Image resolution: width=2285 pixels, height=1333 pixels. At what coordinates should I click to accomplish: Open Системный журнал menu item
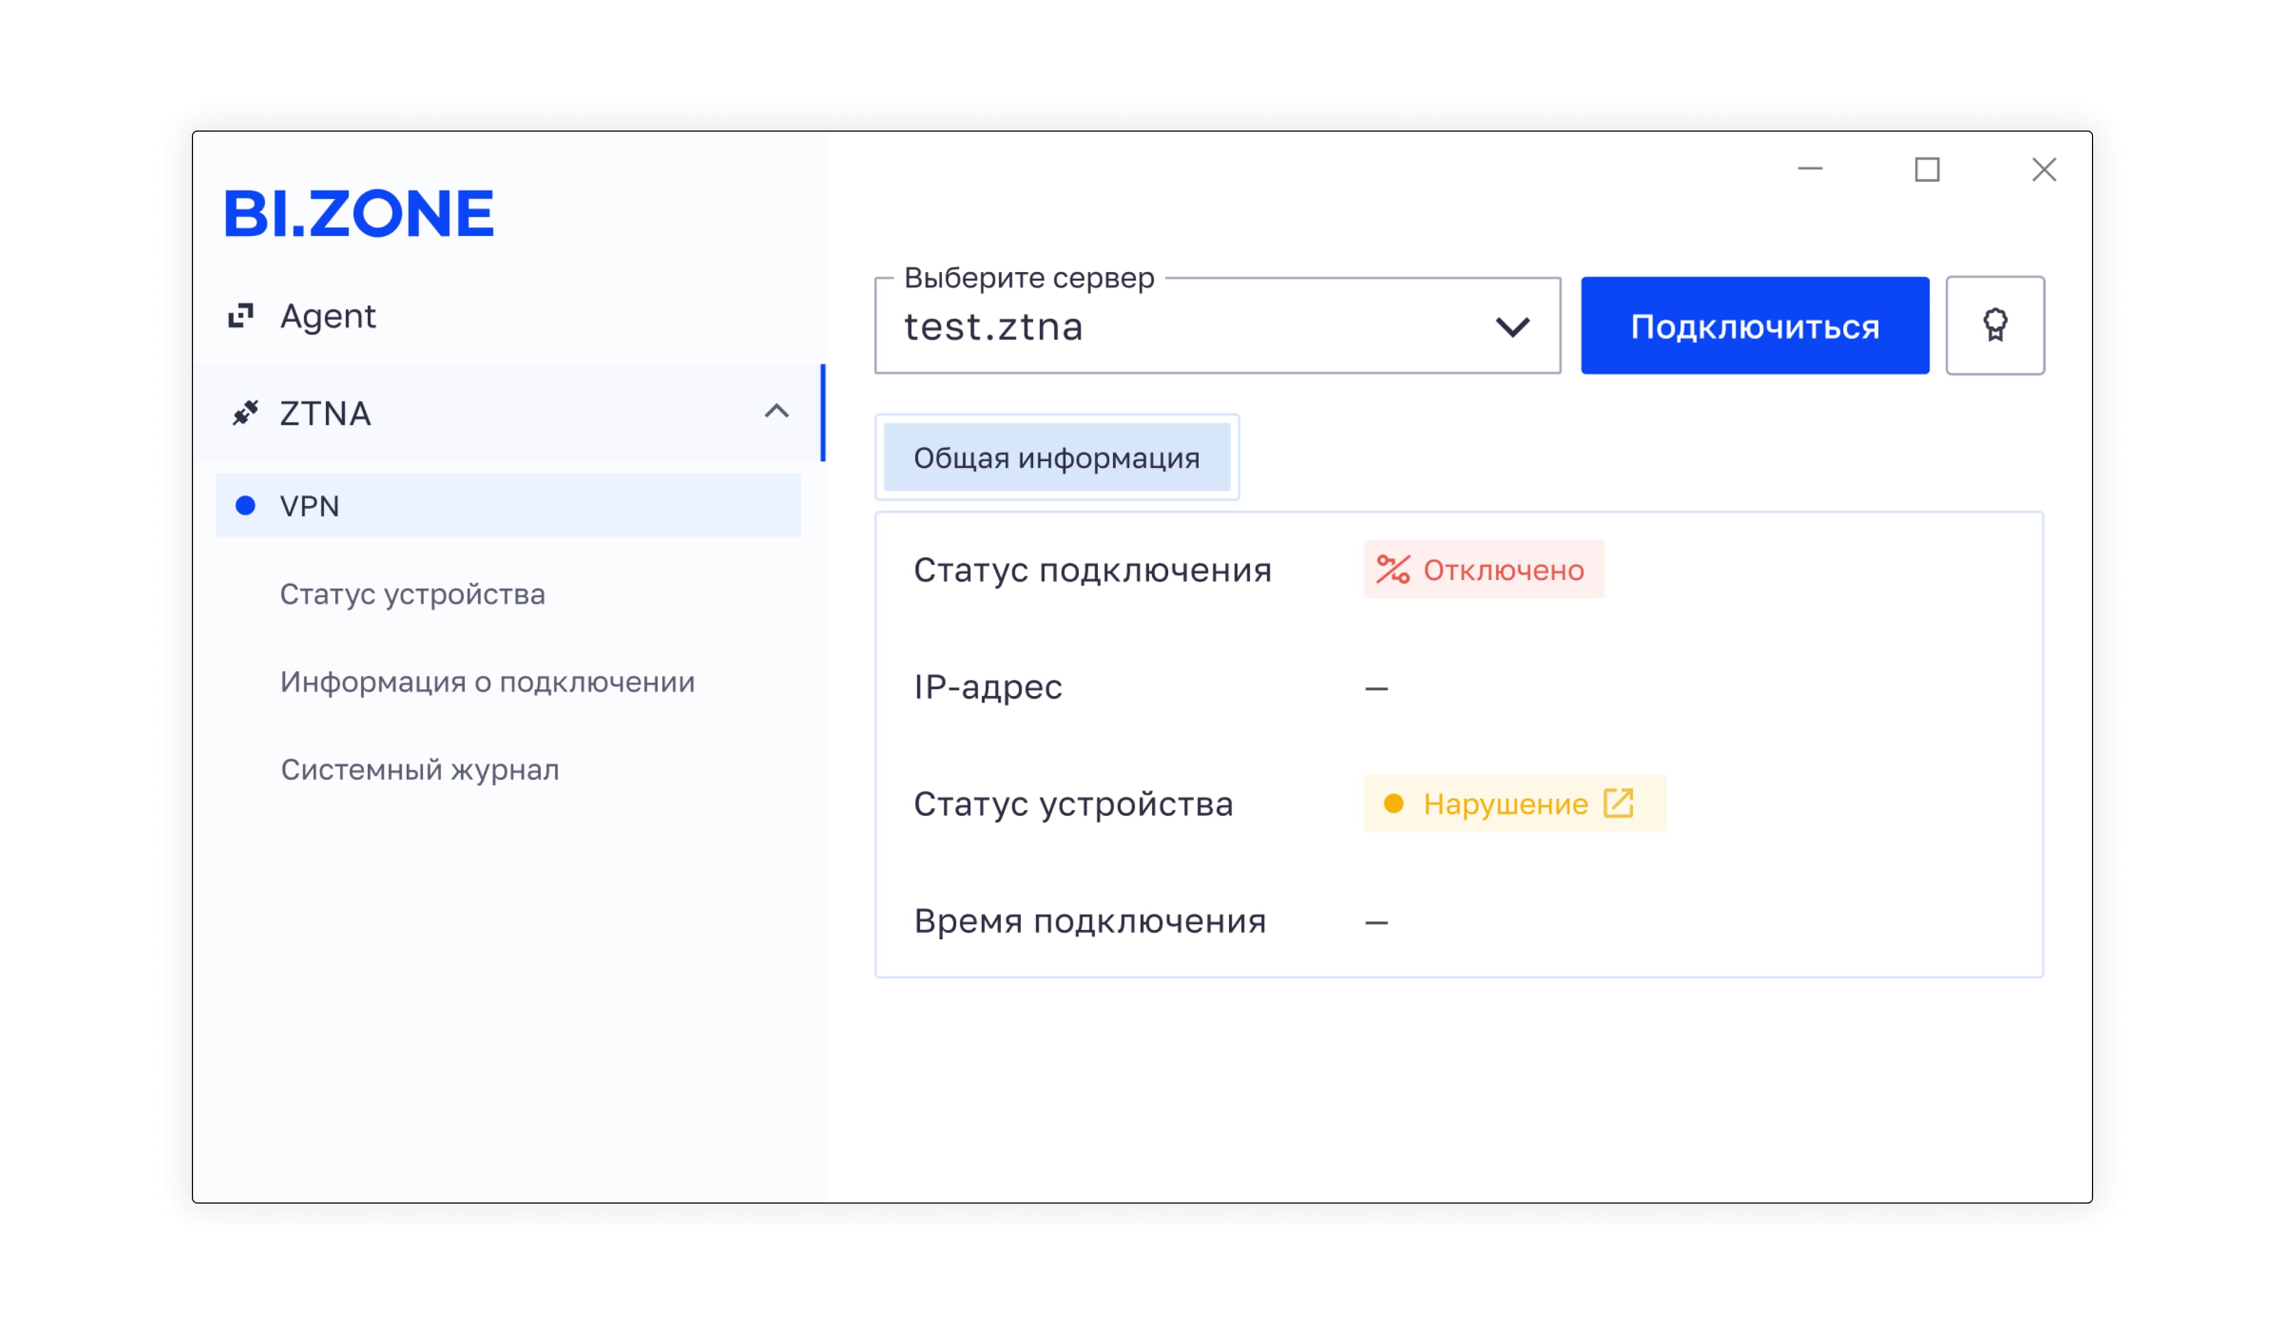(x=420, y=769)
